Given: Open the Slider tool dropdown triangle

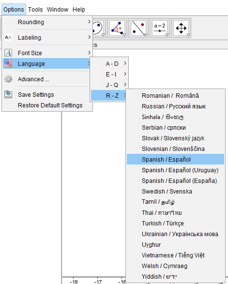Looking at the screenshot, I should pyautogui.click(x=167, y=35).
